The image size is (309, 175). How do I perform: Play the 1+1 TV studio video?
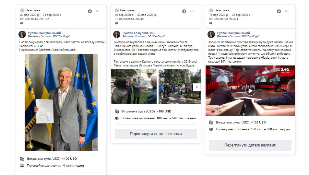pos(250,91)
